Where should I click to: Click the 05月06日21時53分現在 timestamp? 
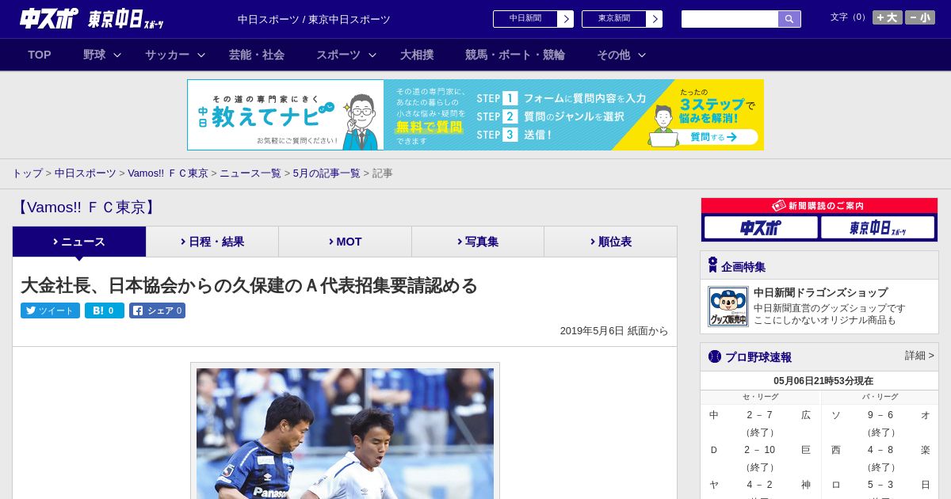pyautogui.click(x=823, y=381)
